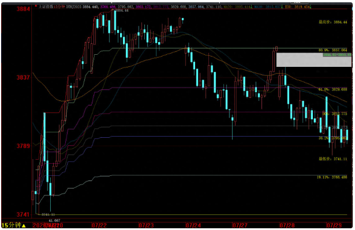The height and width of the screenshot is (230, 355).
Task: Click the 最高价 3884.44 annotation
Action: click(x=333, y=22)
